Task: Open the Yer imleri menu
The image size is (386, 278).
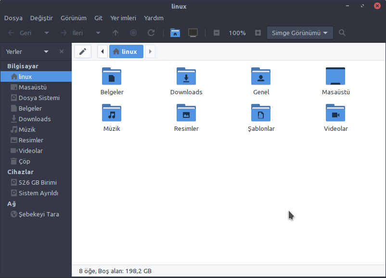Action: click(123, 18)
